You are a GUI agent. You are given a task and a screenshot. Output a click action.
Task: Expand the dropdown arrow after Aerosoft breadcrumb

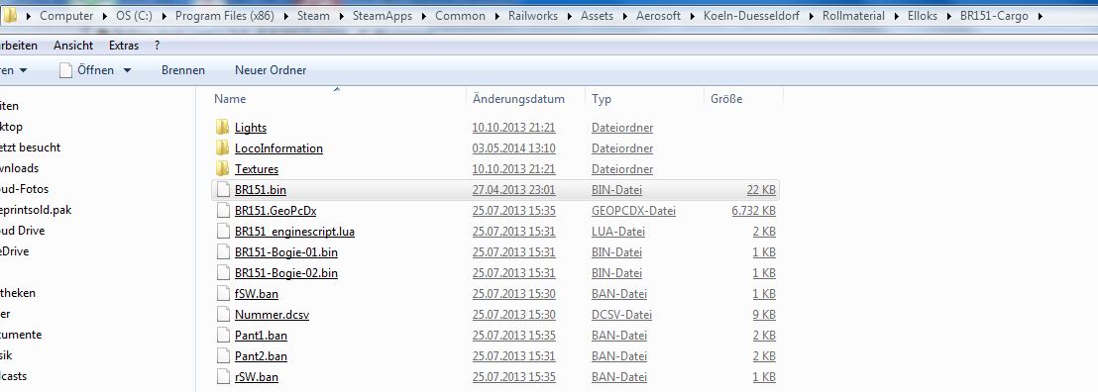click(693, 16)
